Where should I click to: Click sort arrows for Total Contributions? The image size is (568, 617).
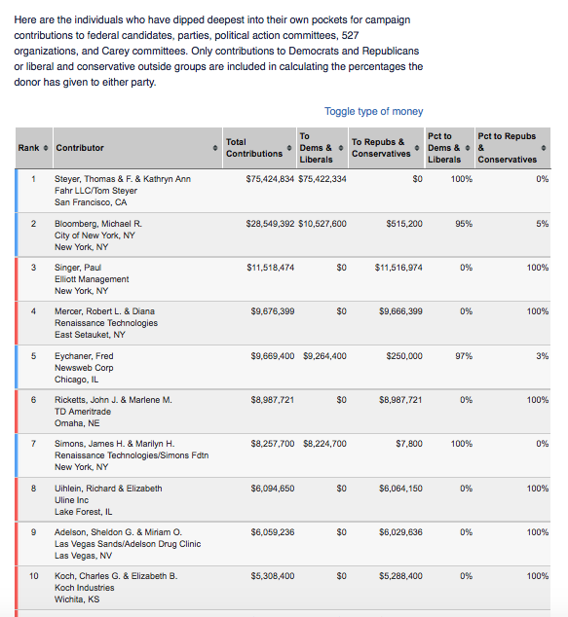tap(289, 148)
